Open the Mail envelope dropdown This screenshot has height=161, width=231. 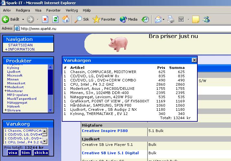tap(159, 19)
